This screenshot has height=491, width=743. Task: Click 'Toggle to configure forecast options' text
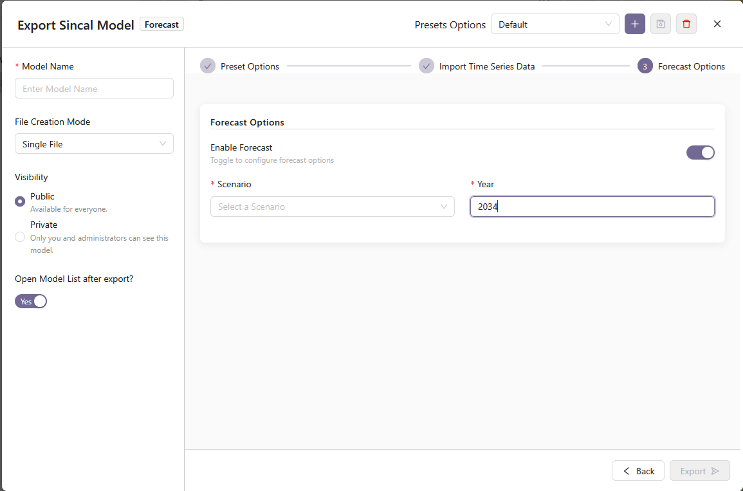(x=272, y=160)
